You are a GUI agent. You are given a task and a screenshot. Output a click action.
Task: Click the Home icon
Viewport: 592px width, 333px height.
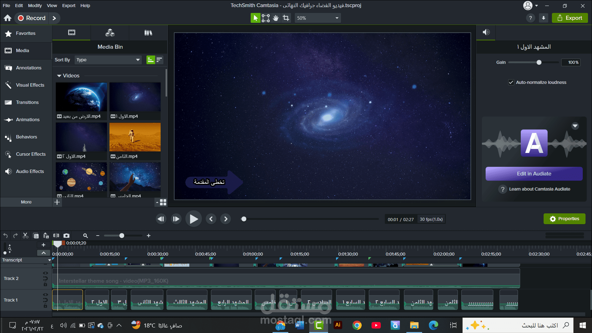[x=8, y=18]
